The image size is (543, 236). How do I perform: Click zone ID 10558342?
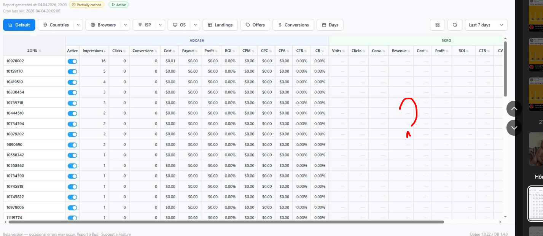(15, 155)
